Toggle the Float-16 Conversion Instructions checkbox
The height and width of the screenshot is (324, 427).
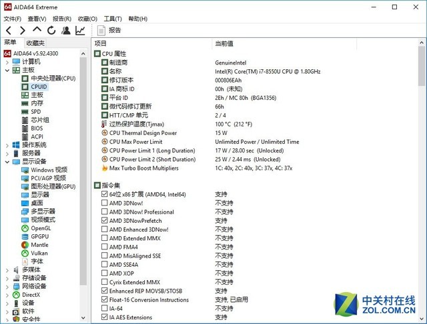105,299
